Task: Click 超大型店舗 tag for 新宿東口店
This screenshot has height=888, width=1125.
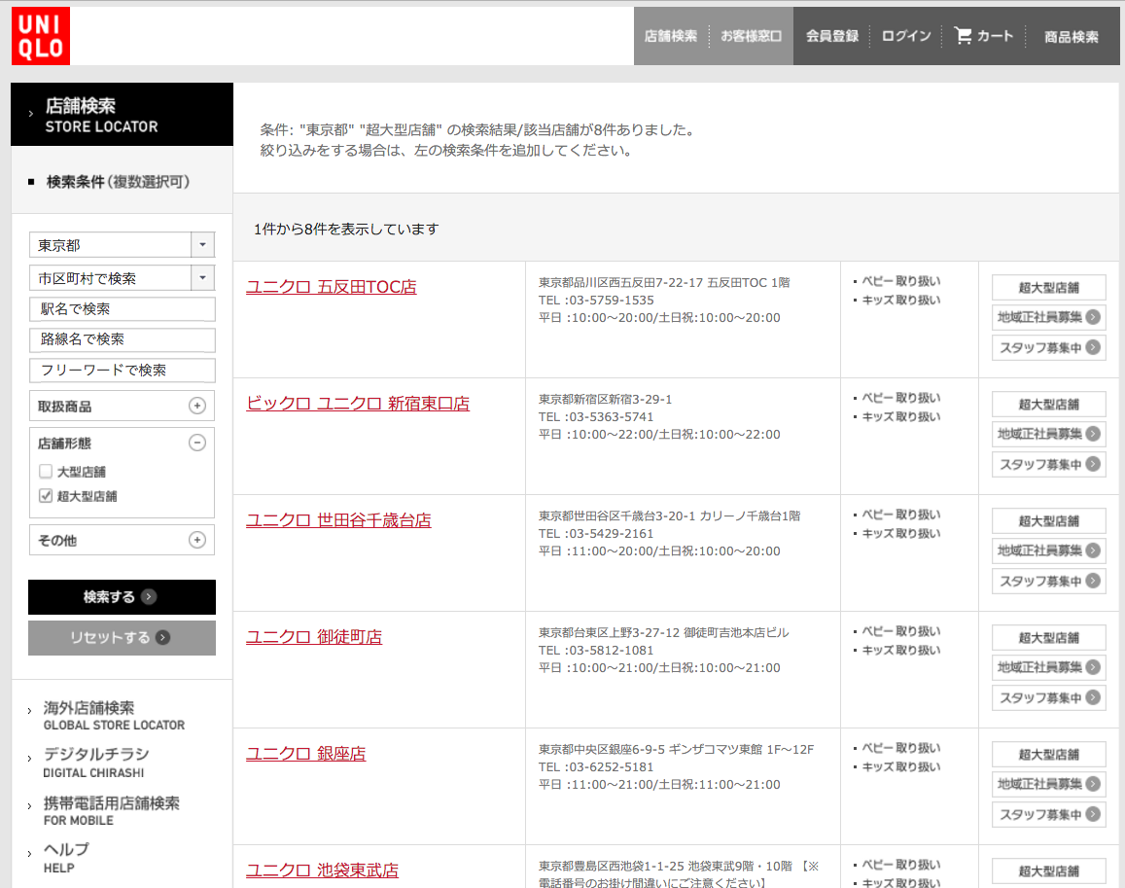Action: point(1049,405)
